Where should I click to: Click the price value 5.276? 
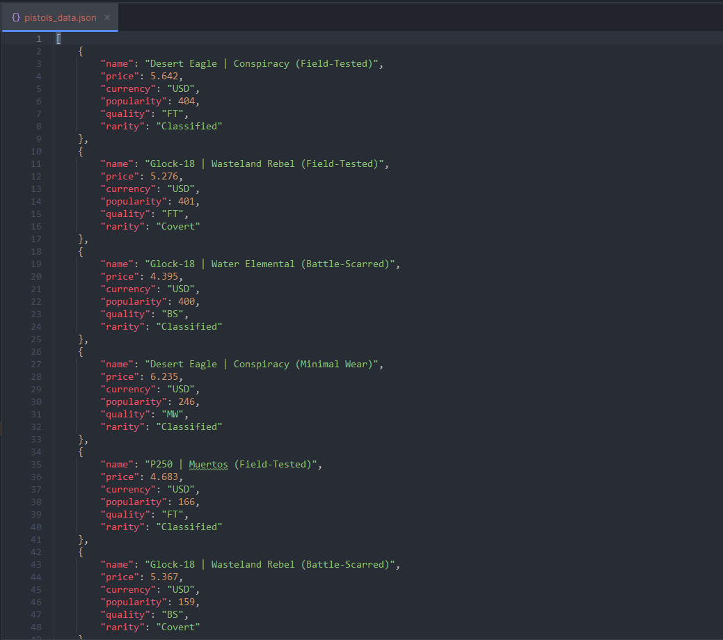point(164,176)
